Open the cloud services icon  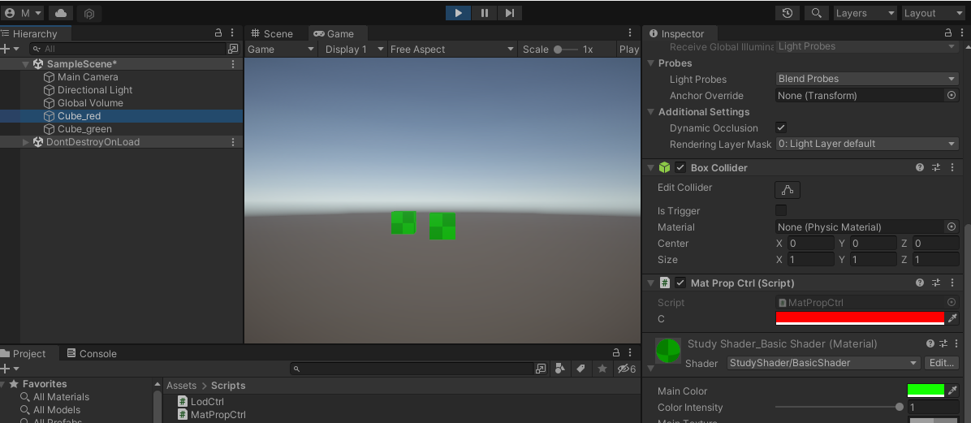(x=61, y=13)
